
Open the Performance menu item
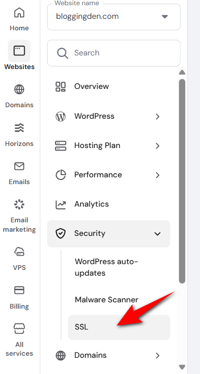tap(108, 175)
